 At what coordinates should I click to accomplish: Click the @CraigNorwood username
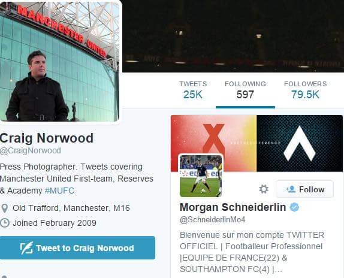click(31, 150)
